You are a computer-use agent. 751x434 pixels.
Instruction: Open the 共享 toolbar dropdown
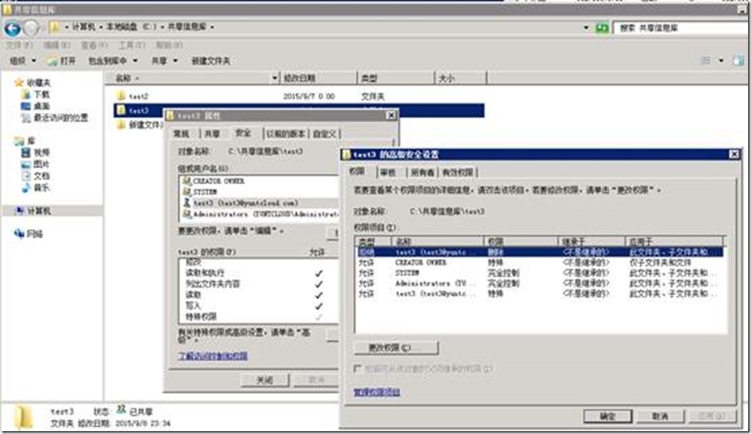tap(164, 61)
